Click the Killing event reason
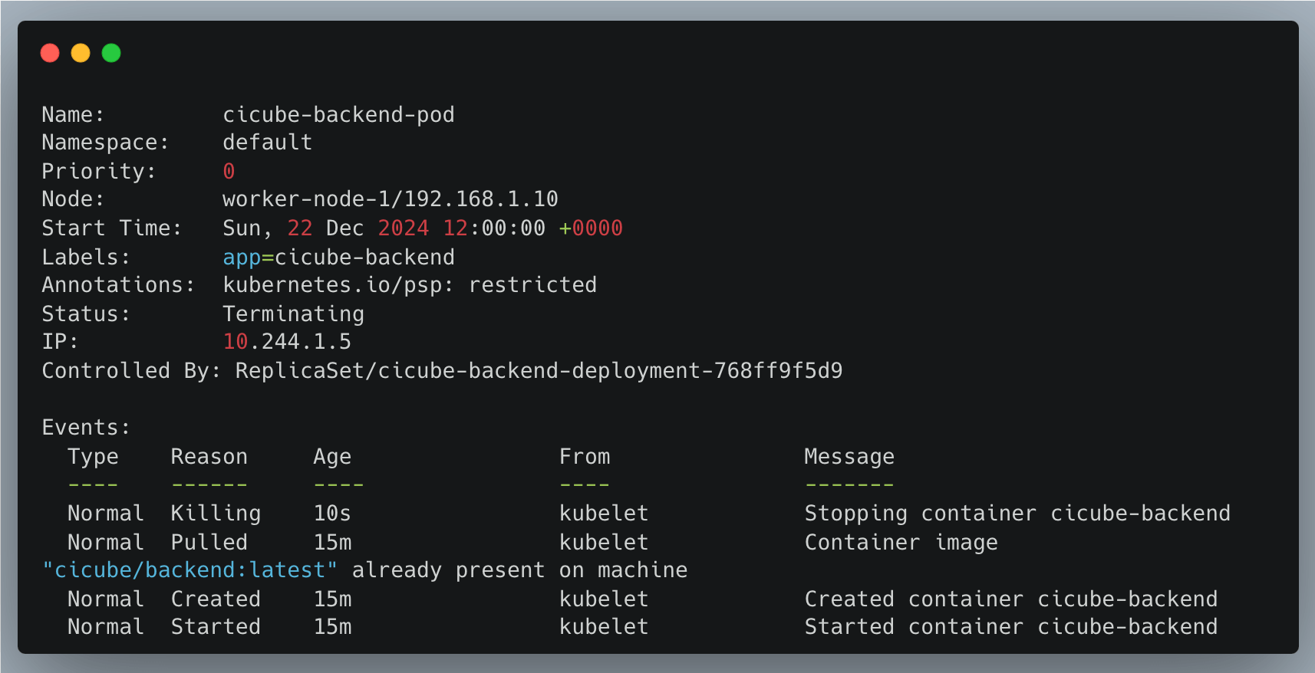The image size is (1315, 673). pyautogui.click(x=216, y=514)
